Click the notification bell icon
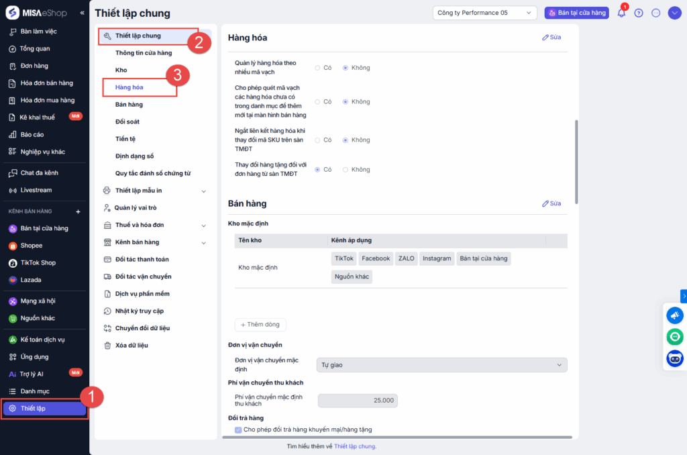 click(621, 13)
